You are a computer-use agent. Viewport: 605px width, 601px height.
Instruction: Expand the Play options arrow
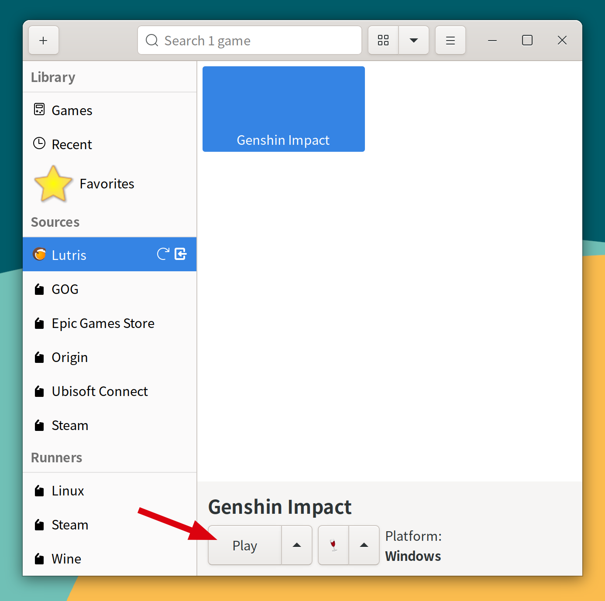(297, 545)
